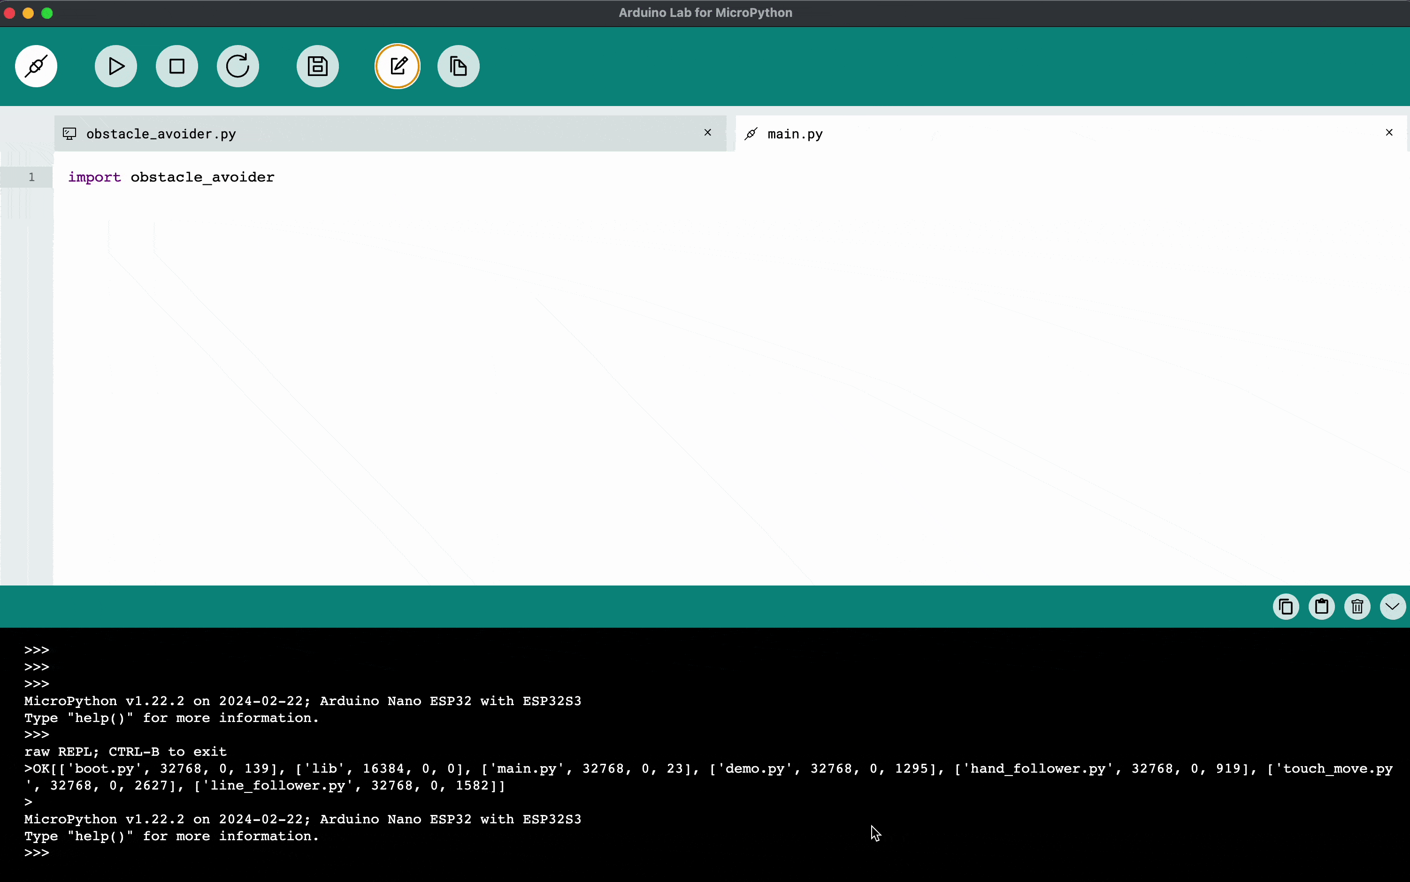Run the current script with Play button
The height and width of the screenshot is (882, 1410).
tap(115, 66)
